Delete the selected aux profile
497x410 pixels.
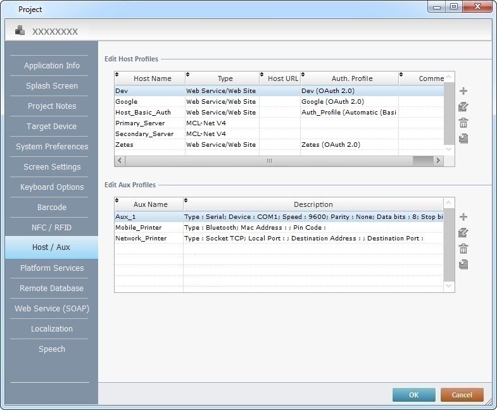tap(463, 249)
